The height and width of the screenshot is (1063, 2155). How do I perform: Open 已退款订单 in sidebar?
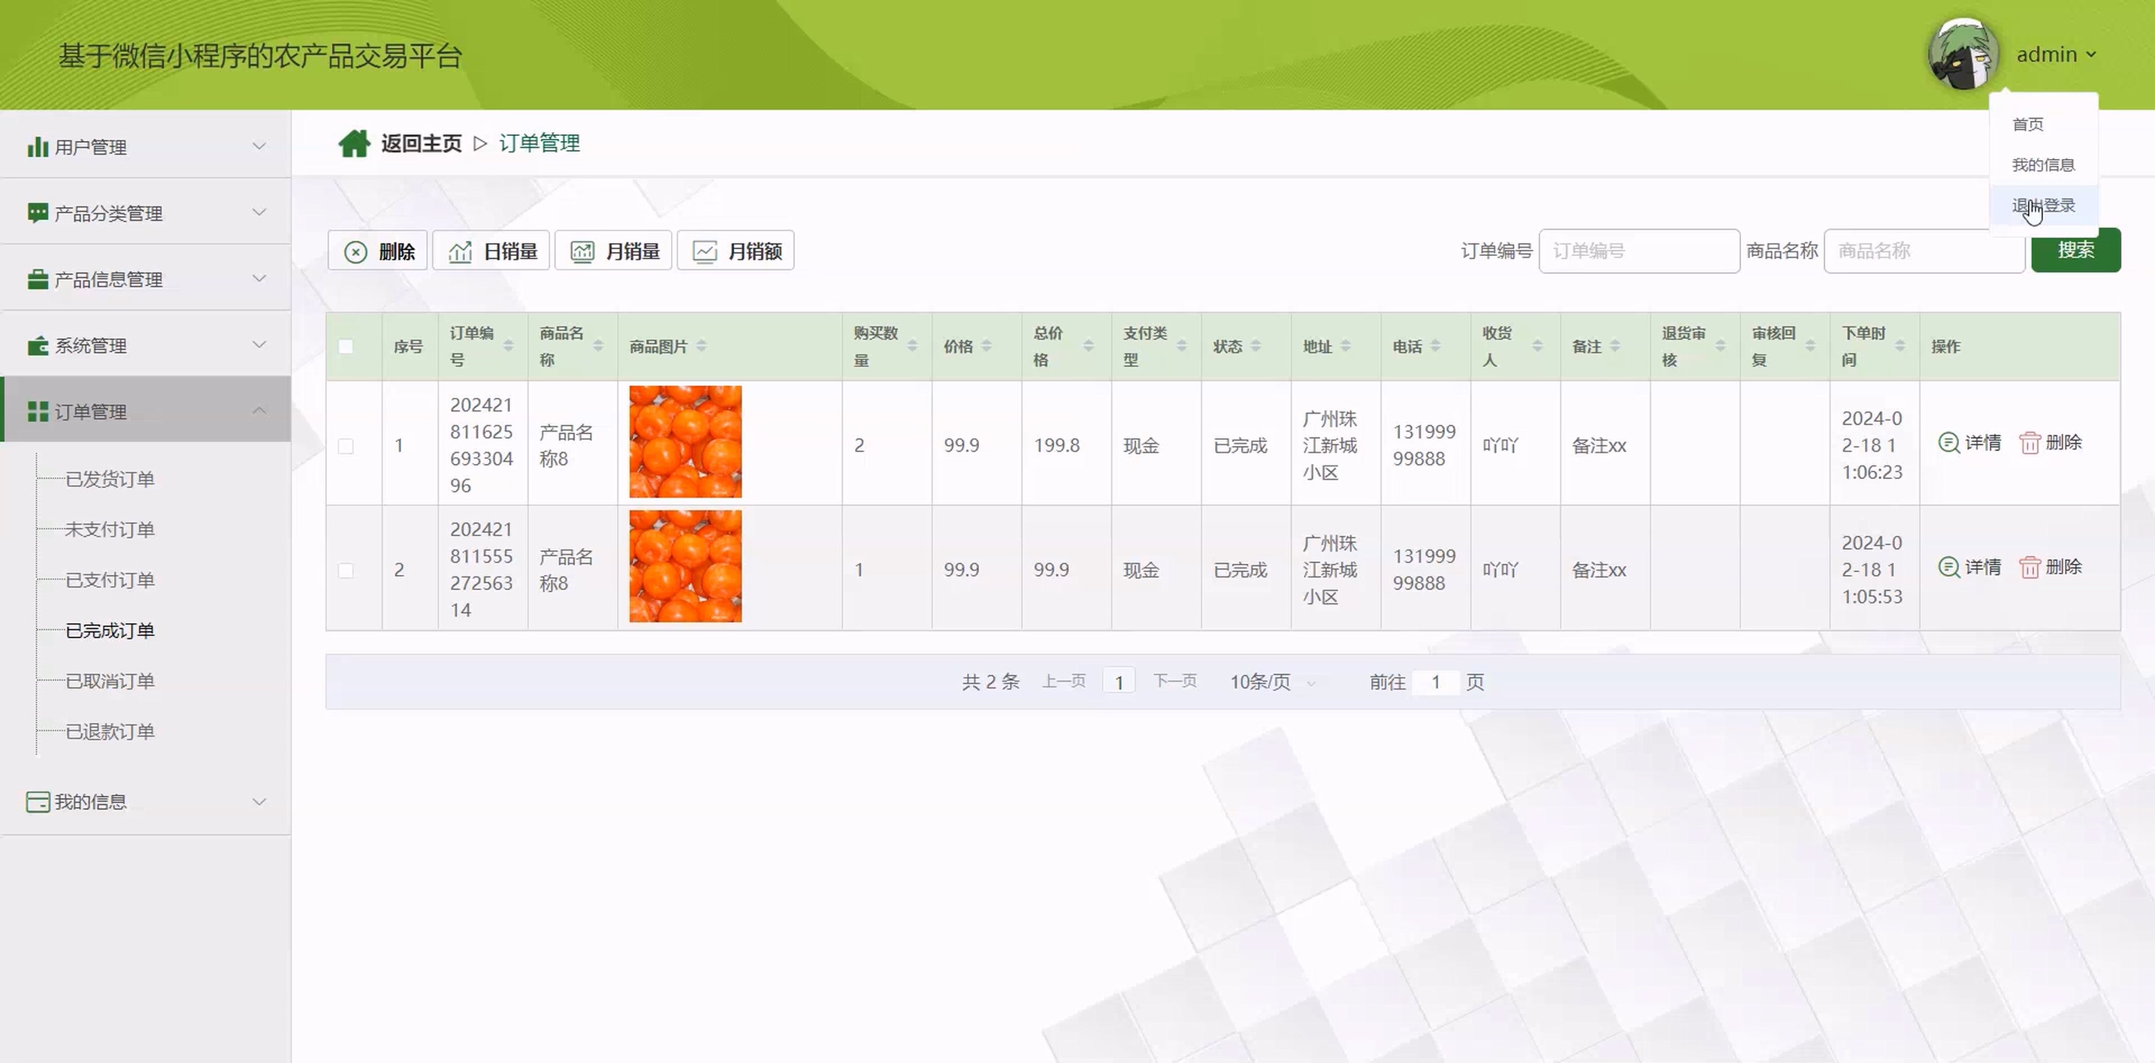click(x=110, y=731)
